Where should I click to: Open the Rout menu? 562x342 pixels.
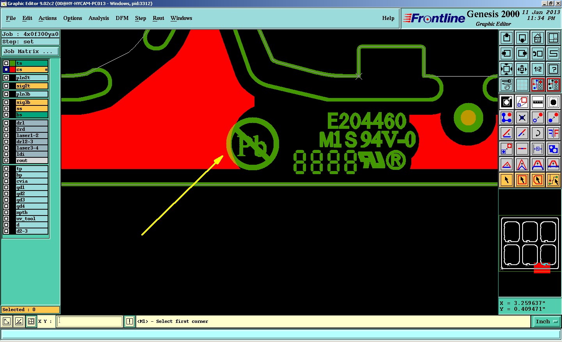click(x=158, y=18)
